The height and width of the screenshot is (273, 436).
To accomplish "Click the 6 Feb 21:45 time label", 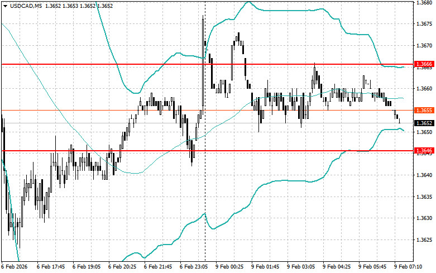I will [158, 267].
